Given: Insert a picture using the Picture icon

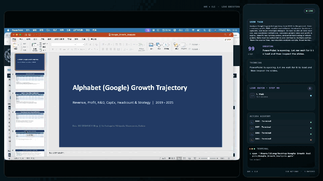Looking at the screenshot, I should [151, 45].
